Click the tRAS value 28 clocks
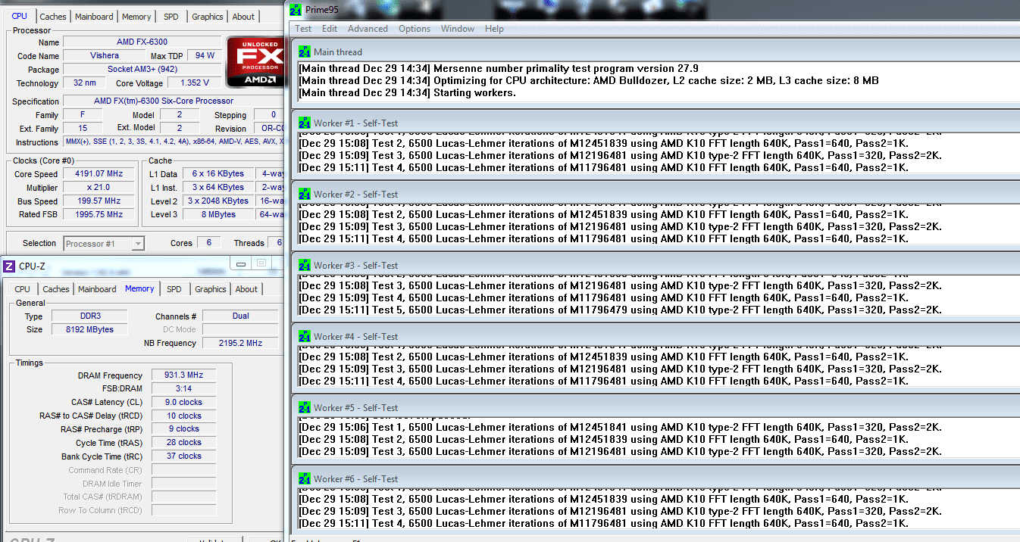The height and width of the screenshot is (542, 1020). pos(183,443)
